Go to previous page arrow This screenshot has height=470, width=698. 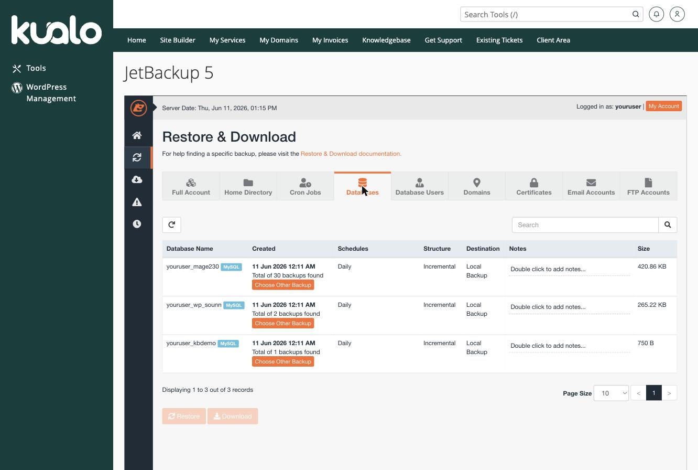click(638, 393)
